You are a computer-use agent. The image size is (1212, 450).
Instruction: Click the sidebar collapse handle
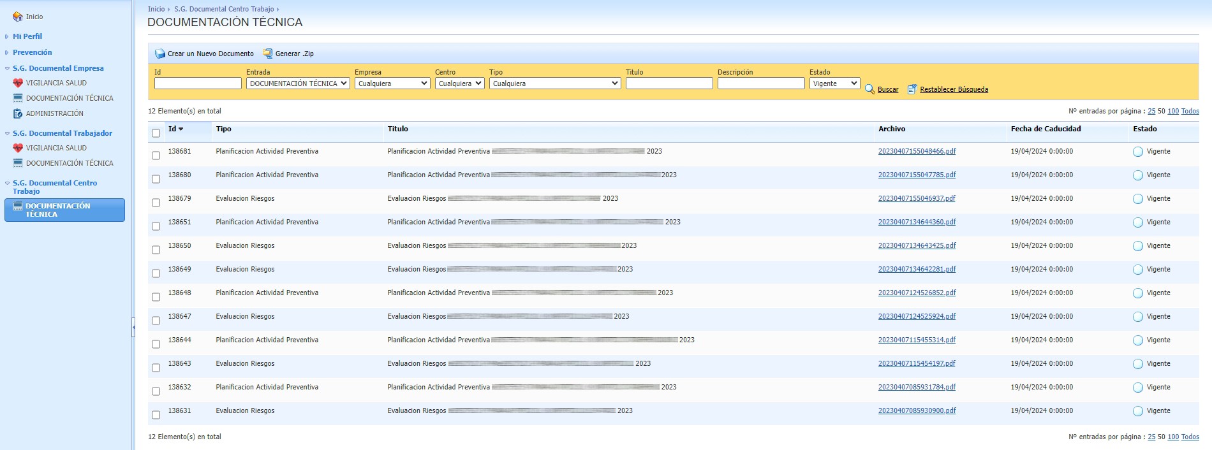tap(133, 327)
